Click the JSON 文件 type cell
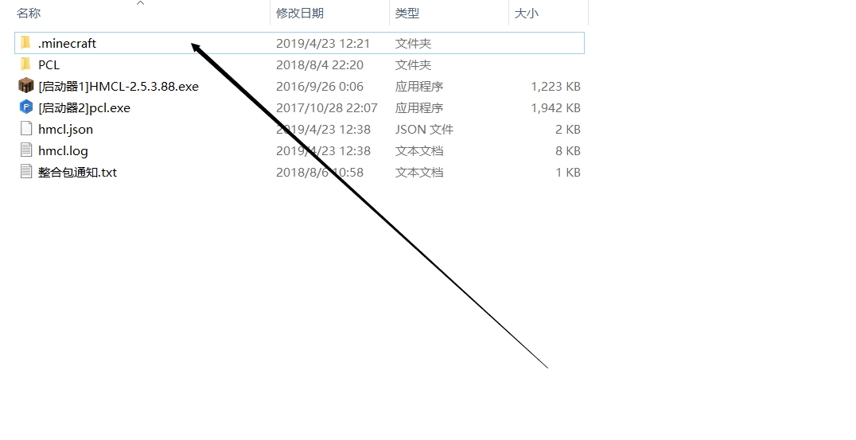 coord(424,130)
